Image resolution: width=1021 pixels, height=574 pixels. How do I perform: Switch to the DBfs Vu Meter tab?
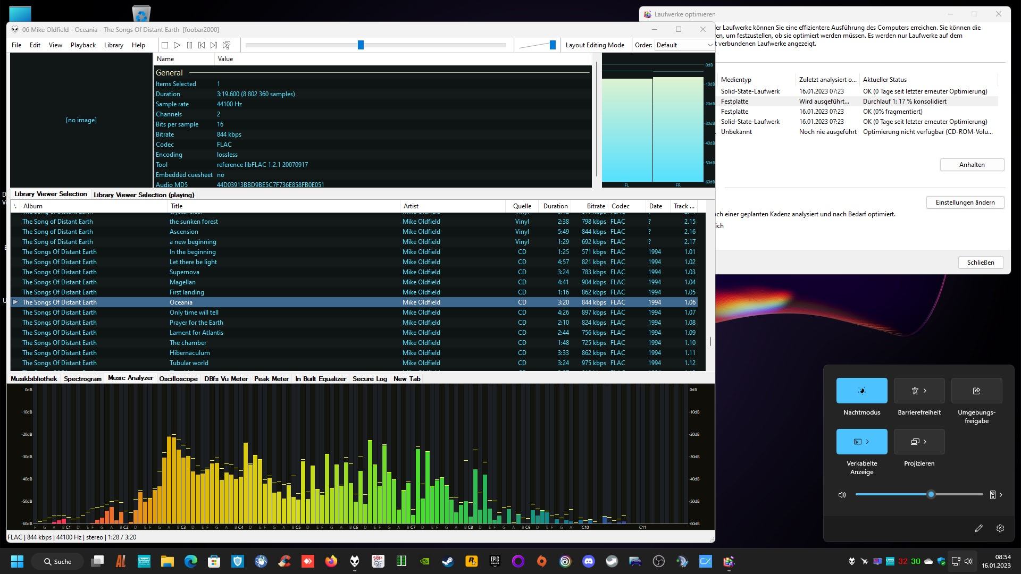(226, 379)
